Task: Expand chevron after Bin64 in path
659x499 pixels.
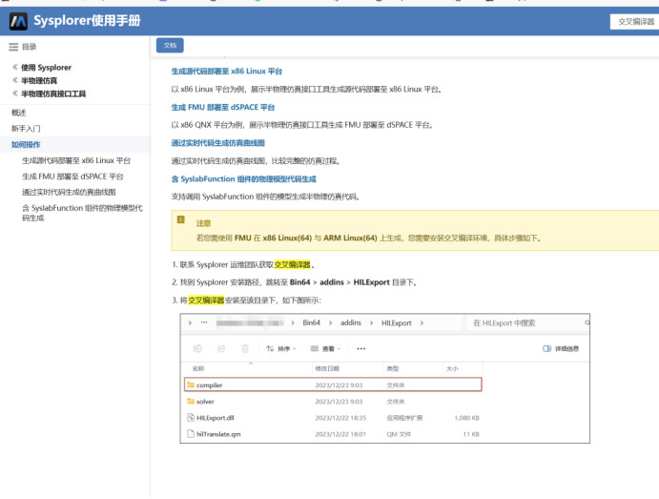Action: pyautogui.click(x=330, y=322)
